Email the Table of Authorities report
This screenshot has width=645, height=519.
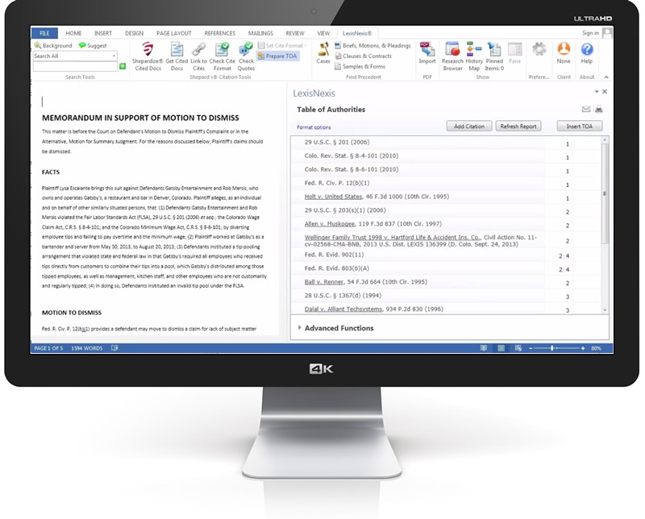(586, 110)
